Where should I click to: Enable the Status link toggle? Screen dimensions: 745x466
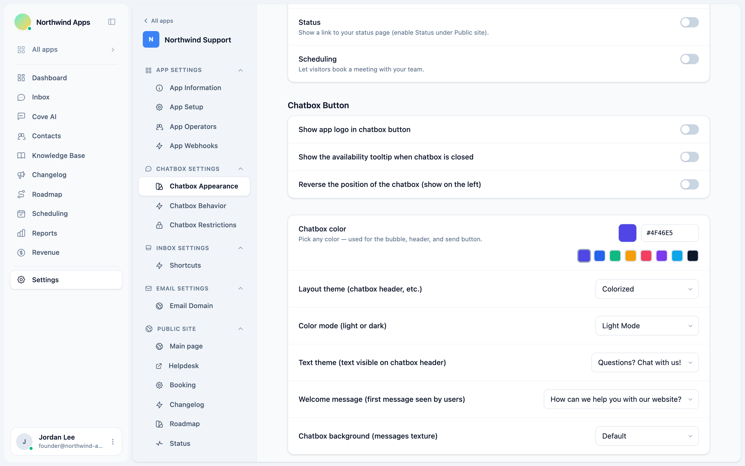pyautogui.click(x=690, y=22)
